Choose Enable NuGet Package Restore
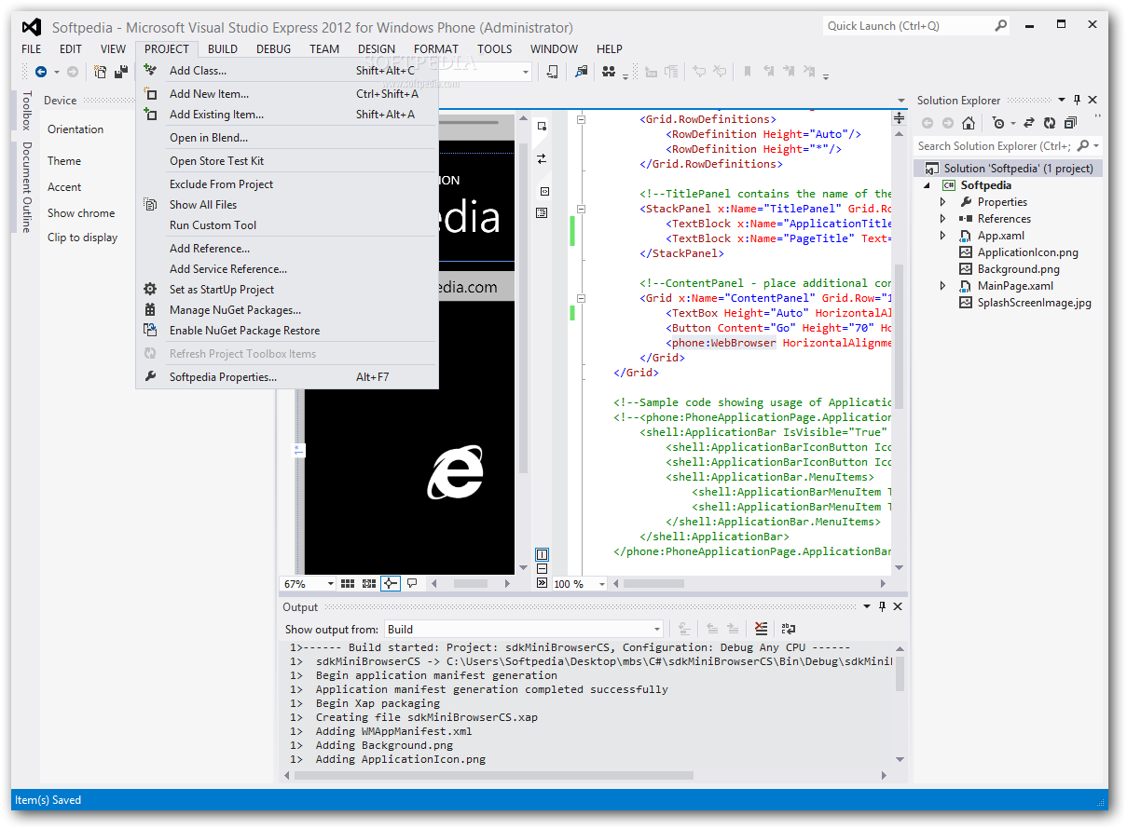 pos(287,331)
